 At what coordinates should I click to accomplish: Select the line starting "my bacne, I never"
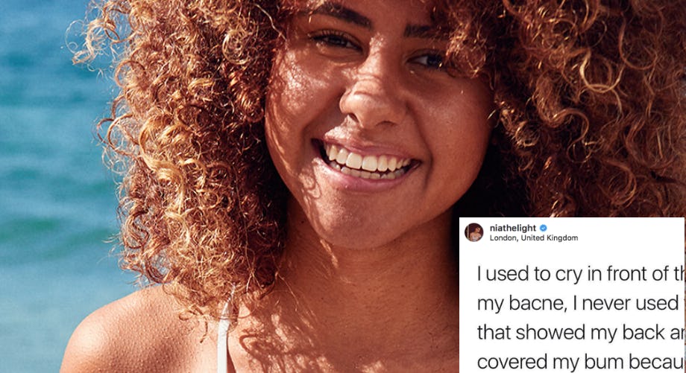[x=580, y=303]
